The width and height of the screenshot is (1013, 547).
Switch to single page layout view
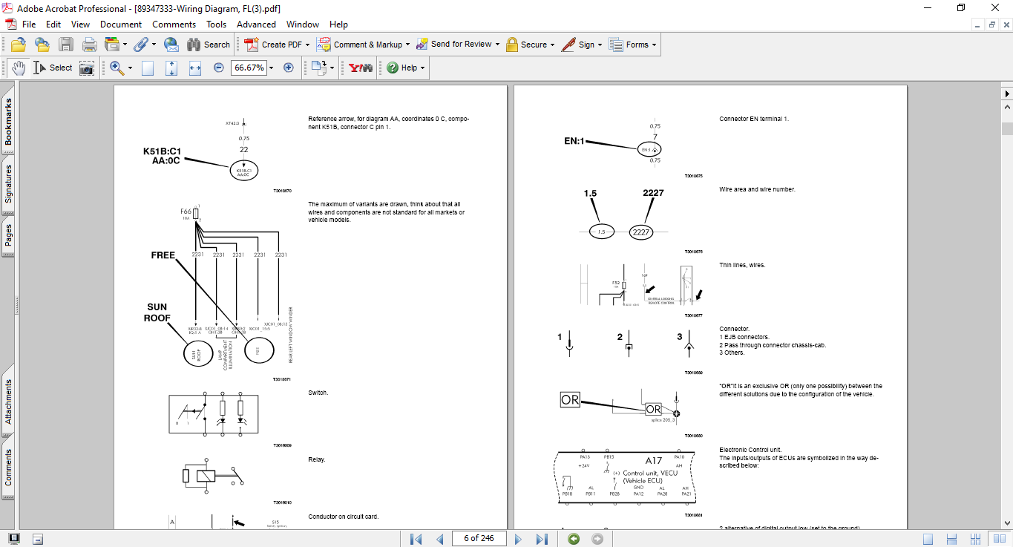tap(928, 539)
